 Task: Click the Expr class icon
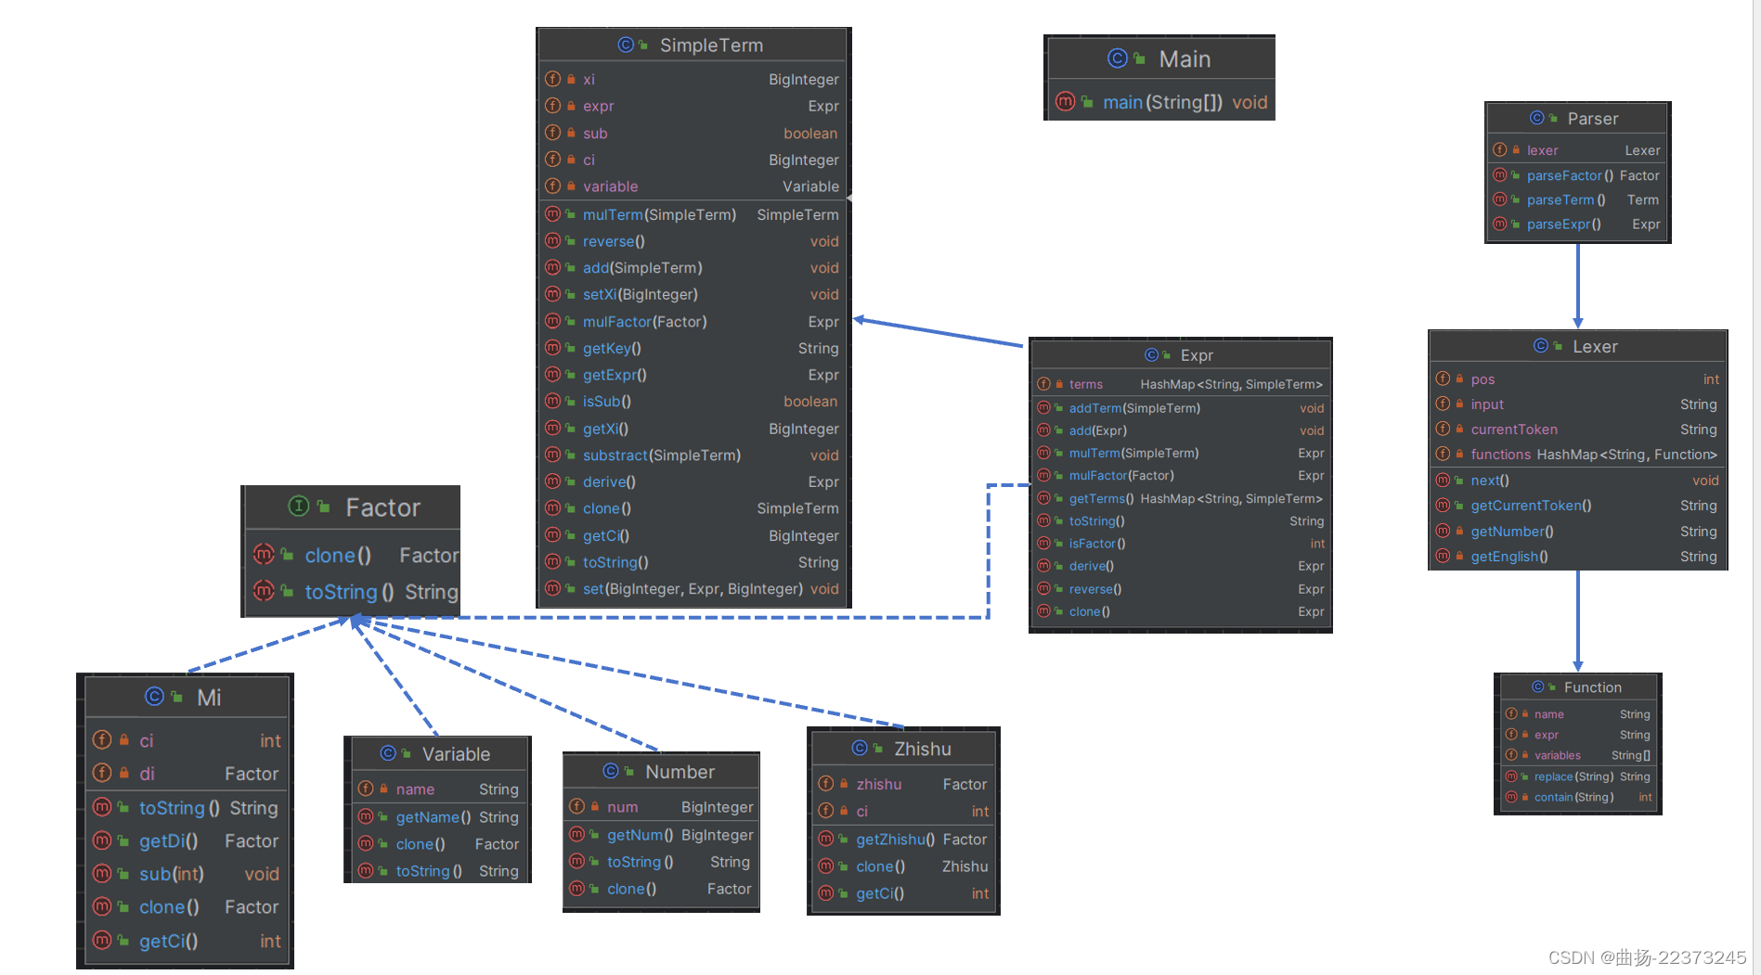click(x=1152, y=354)
